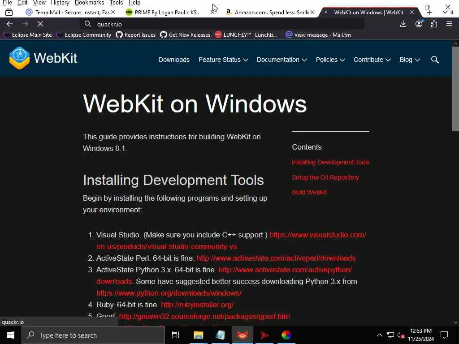This screenshot has height=344, width=459.
Task: Jump to Installing Development Tools in Contents
Action: pos(330,162)
